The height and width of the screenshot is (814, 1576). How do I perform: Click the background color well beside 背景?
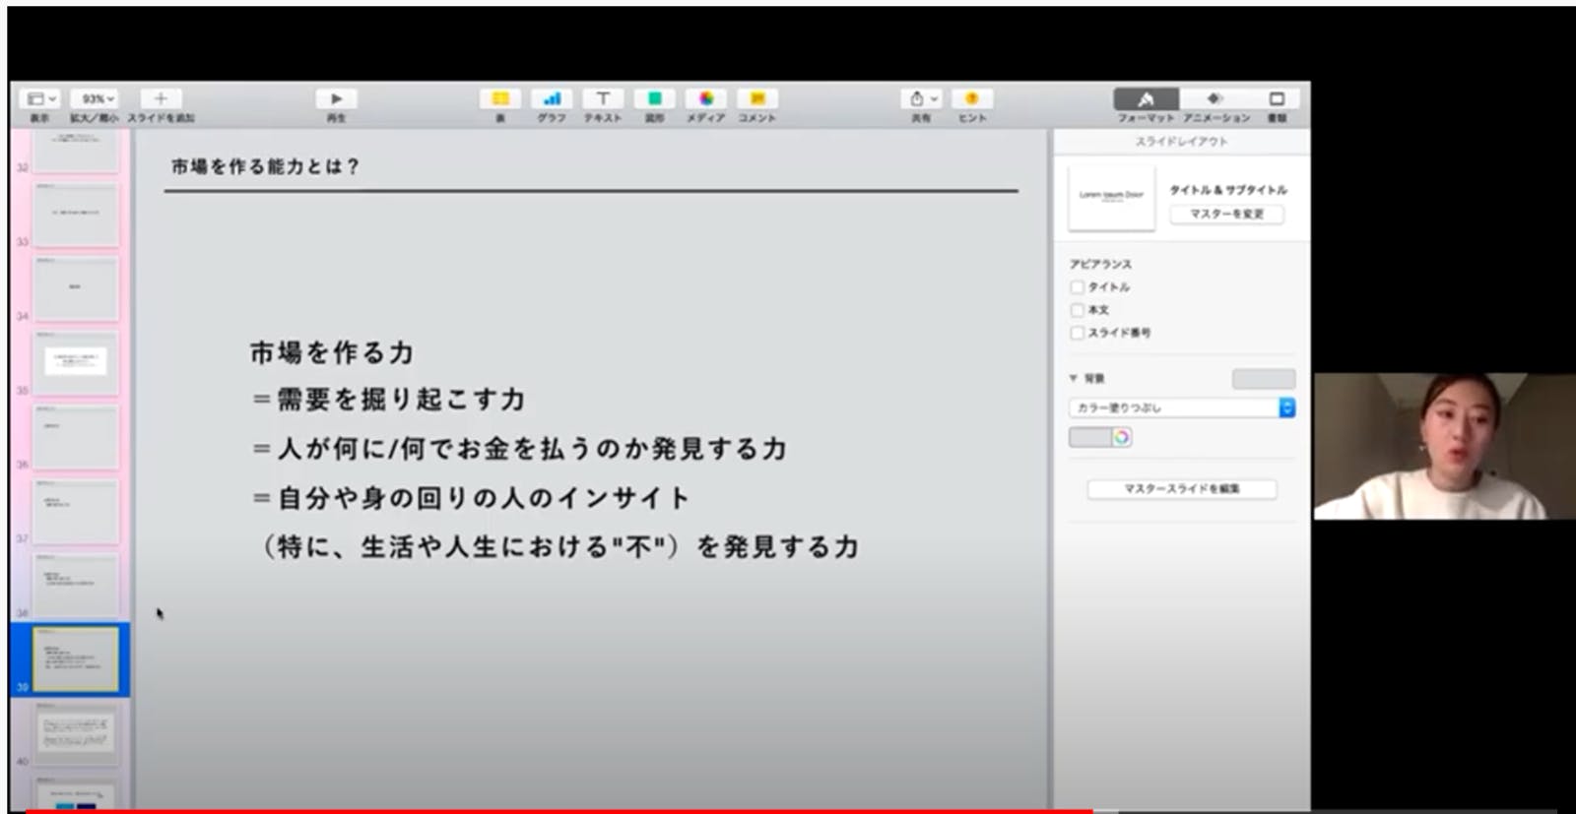pos(1264,379)
